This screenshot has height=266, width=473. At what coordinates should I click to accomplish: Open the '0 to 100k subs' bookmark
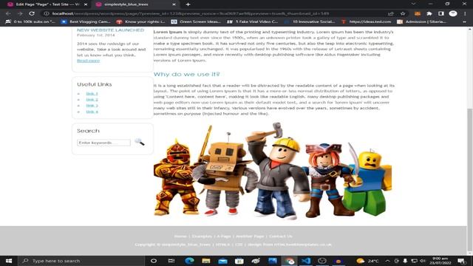click(x=30, y=21)
